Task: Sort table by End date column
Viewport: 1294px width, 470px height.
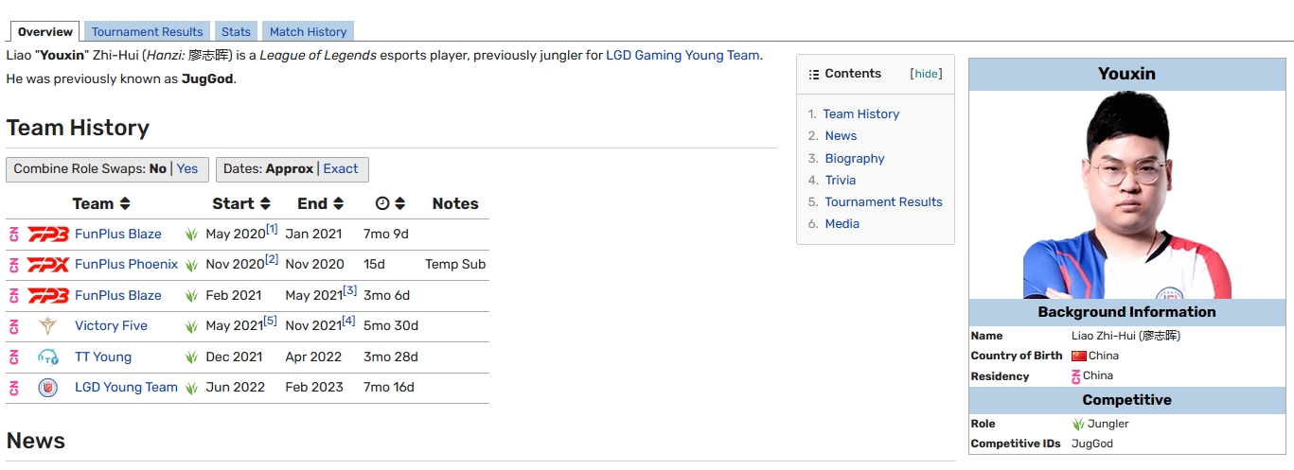Action: point(338,204)
